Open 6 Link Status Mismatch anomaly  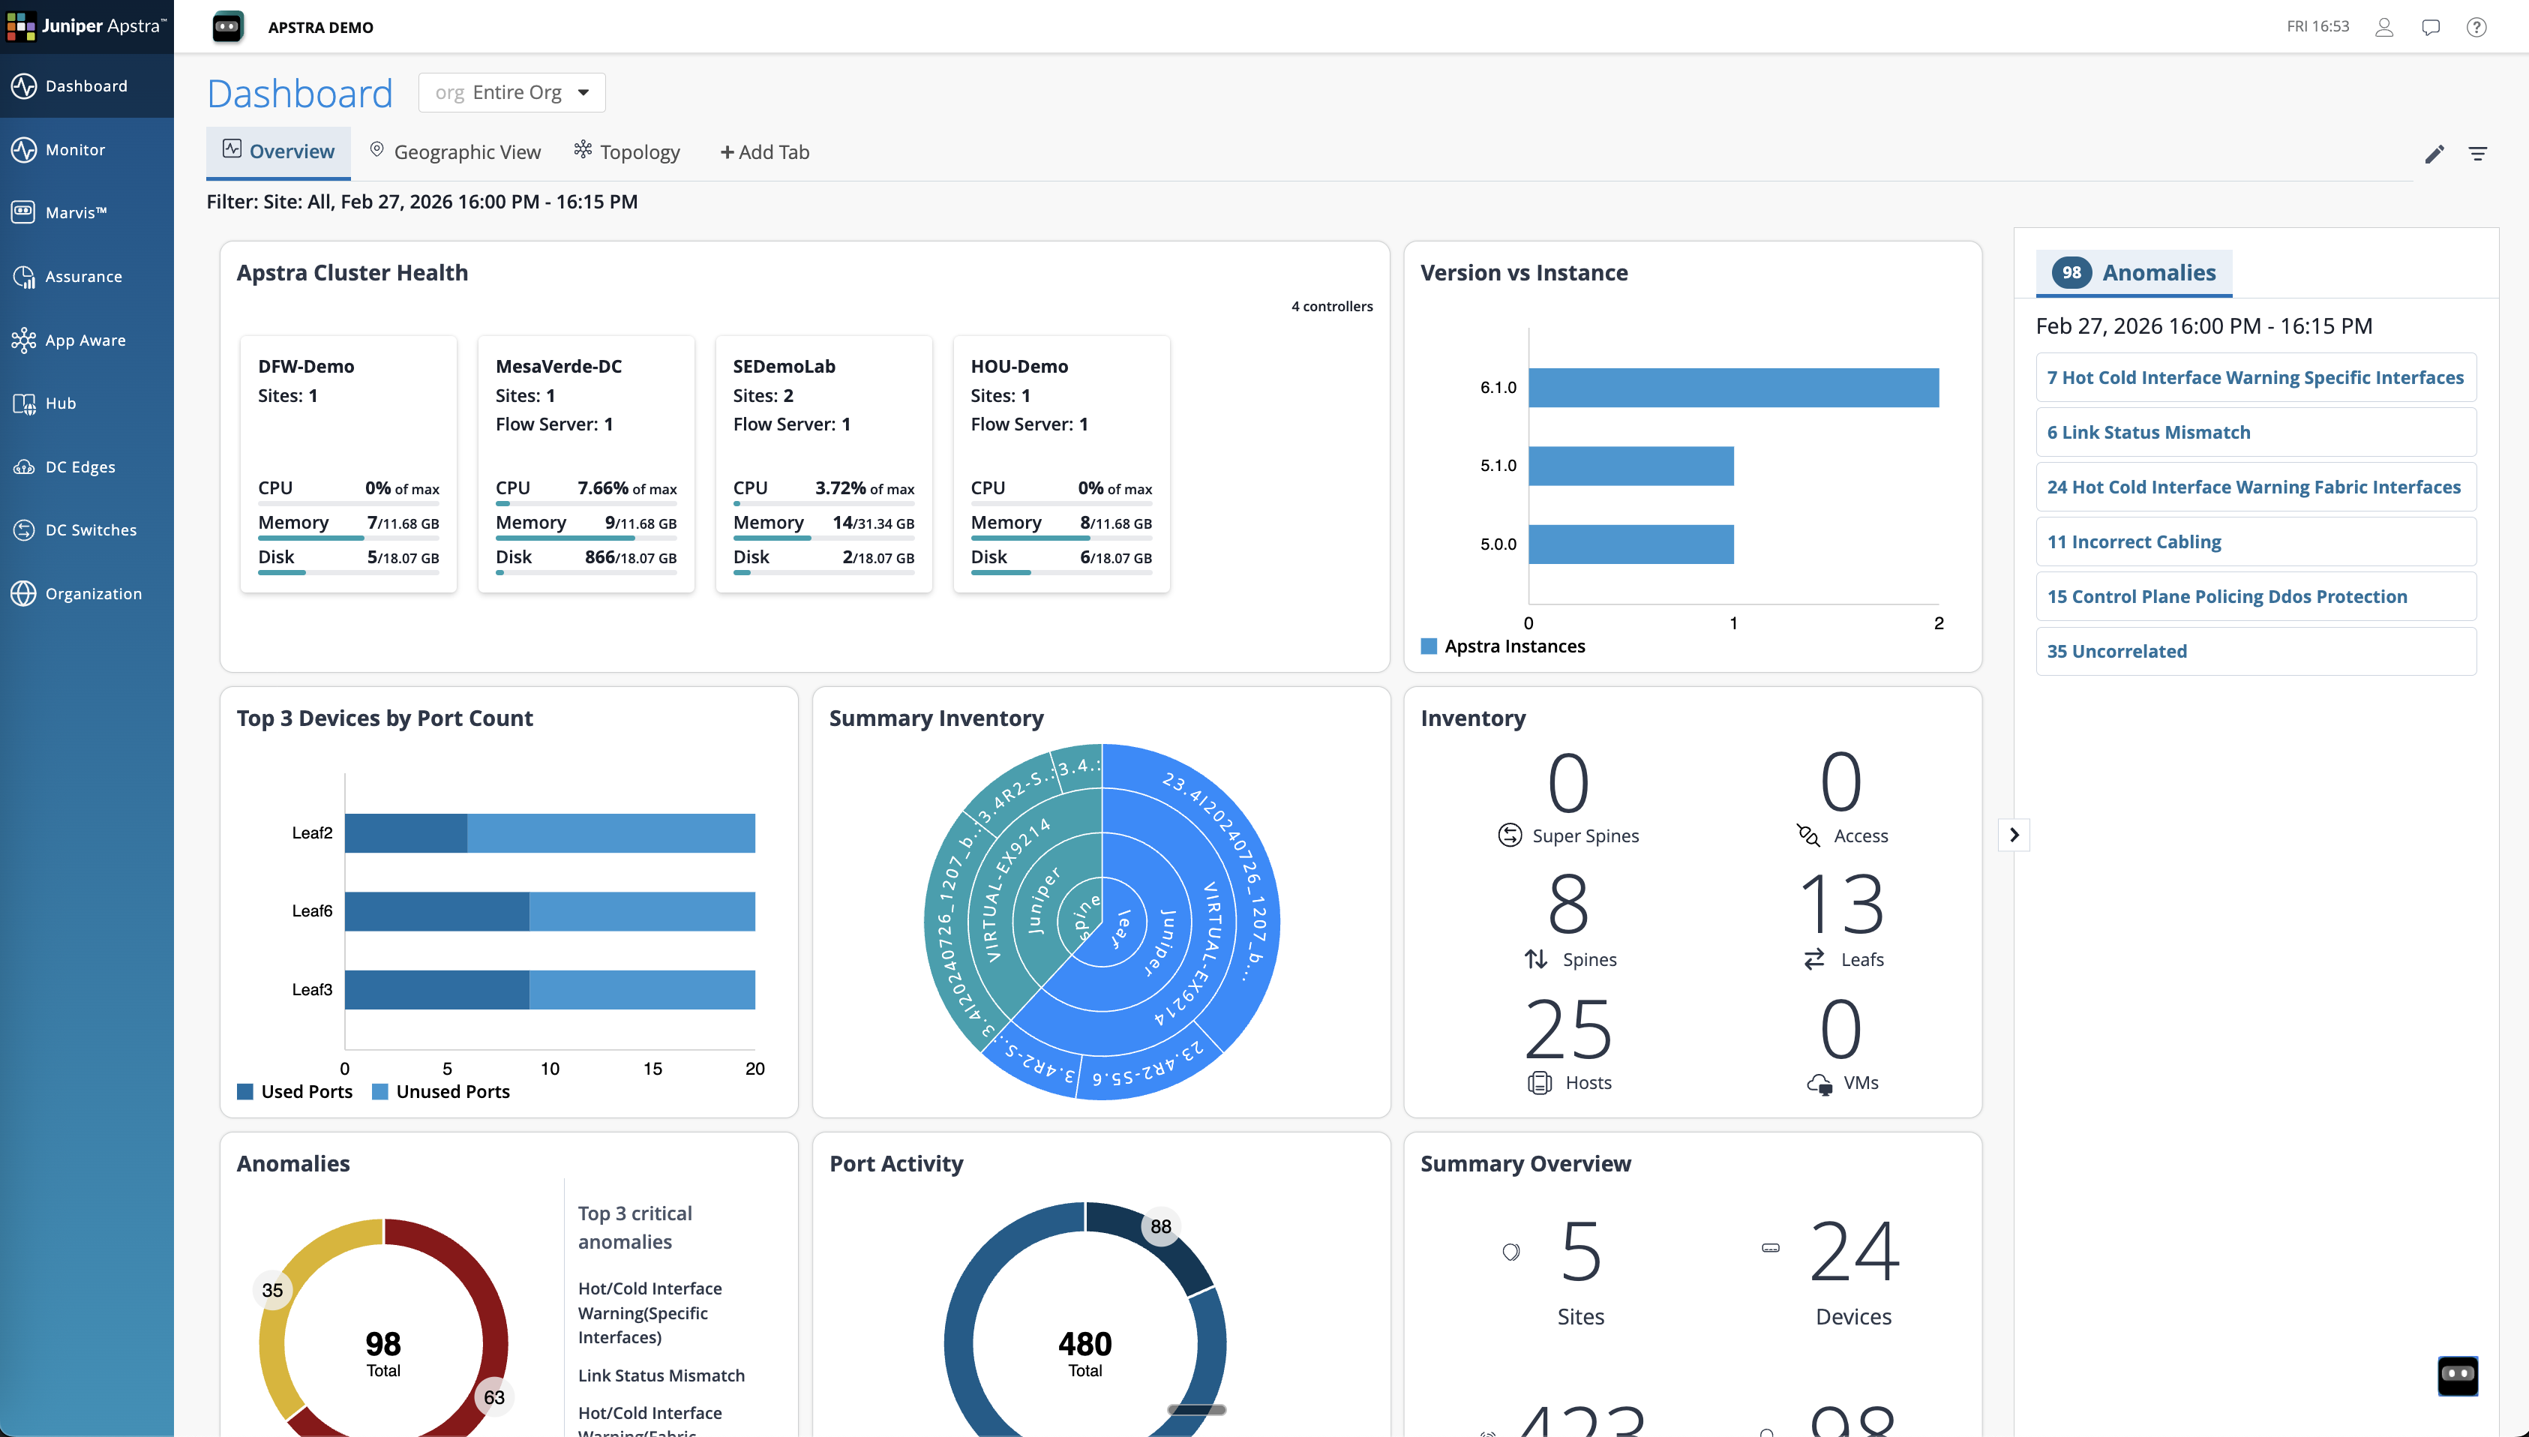[2256, 432]
